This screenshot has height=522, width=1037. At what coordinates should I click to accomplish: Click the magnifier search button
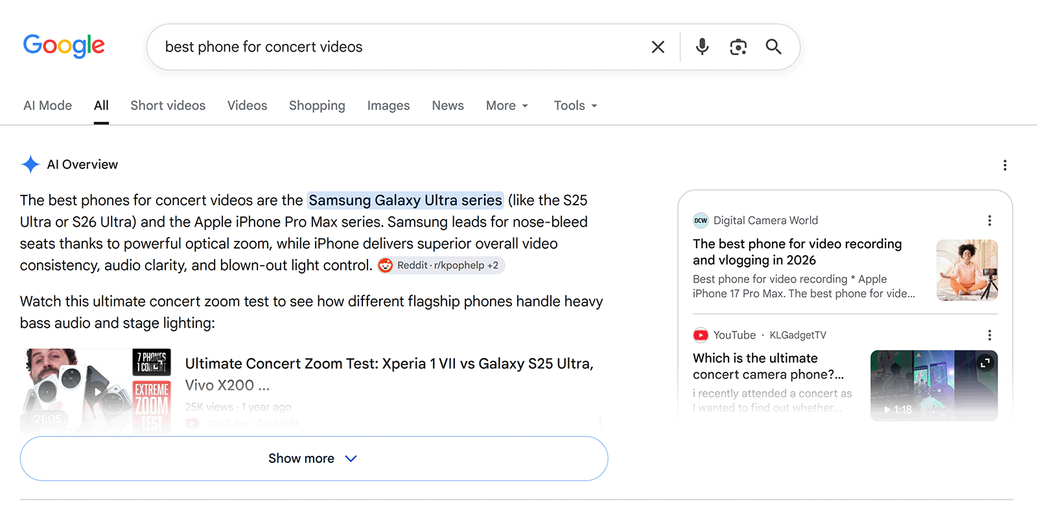pos(773,47)
